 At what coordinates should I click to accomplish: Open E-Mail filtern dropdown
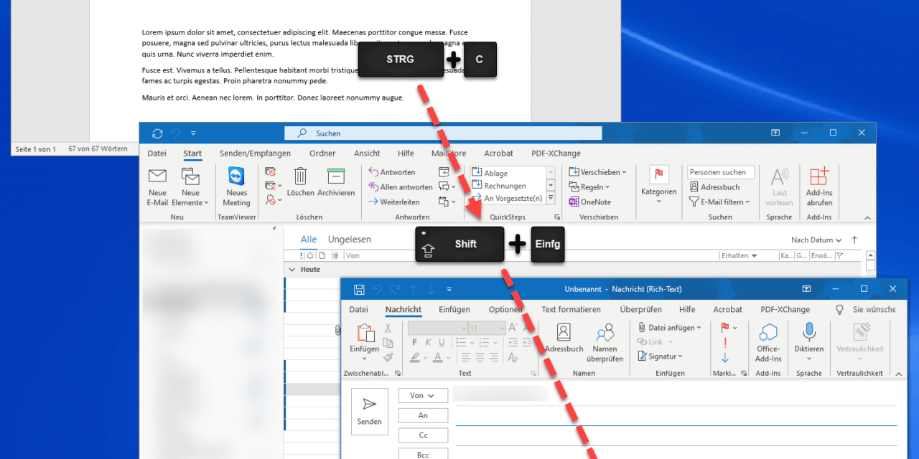pos(719,202)
